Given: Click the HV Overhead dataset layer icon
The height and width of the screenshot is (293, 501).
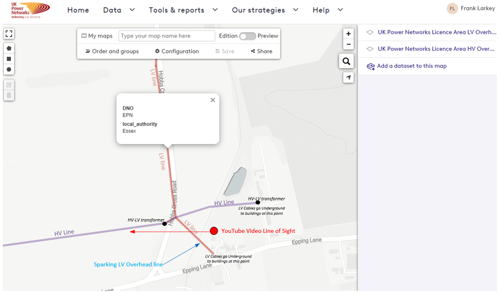Looking at the screenshot, I should [x=370, y=49].
